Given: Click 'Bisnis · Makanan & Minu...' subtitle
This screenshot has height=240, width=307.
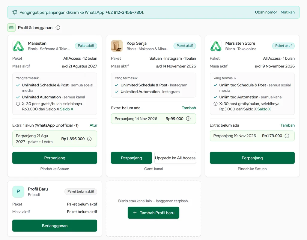Looking at the screenshot, I should click(148, 49).
